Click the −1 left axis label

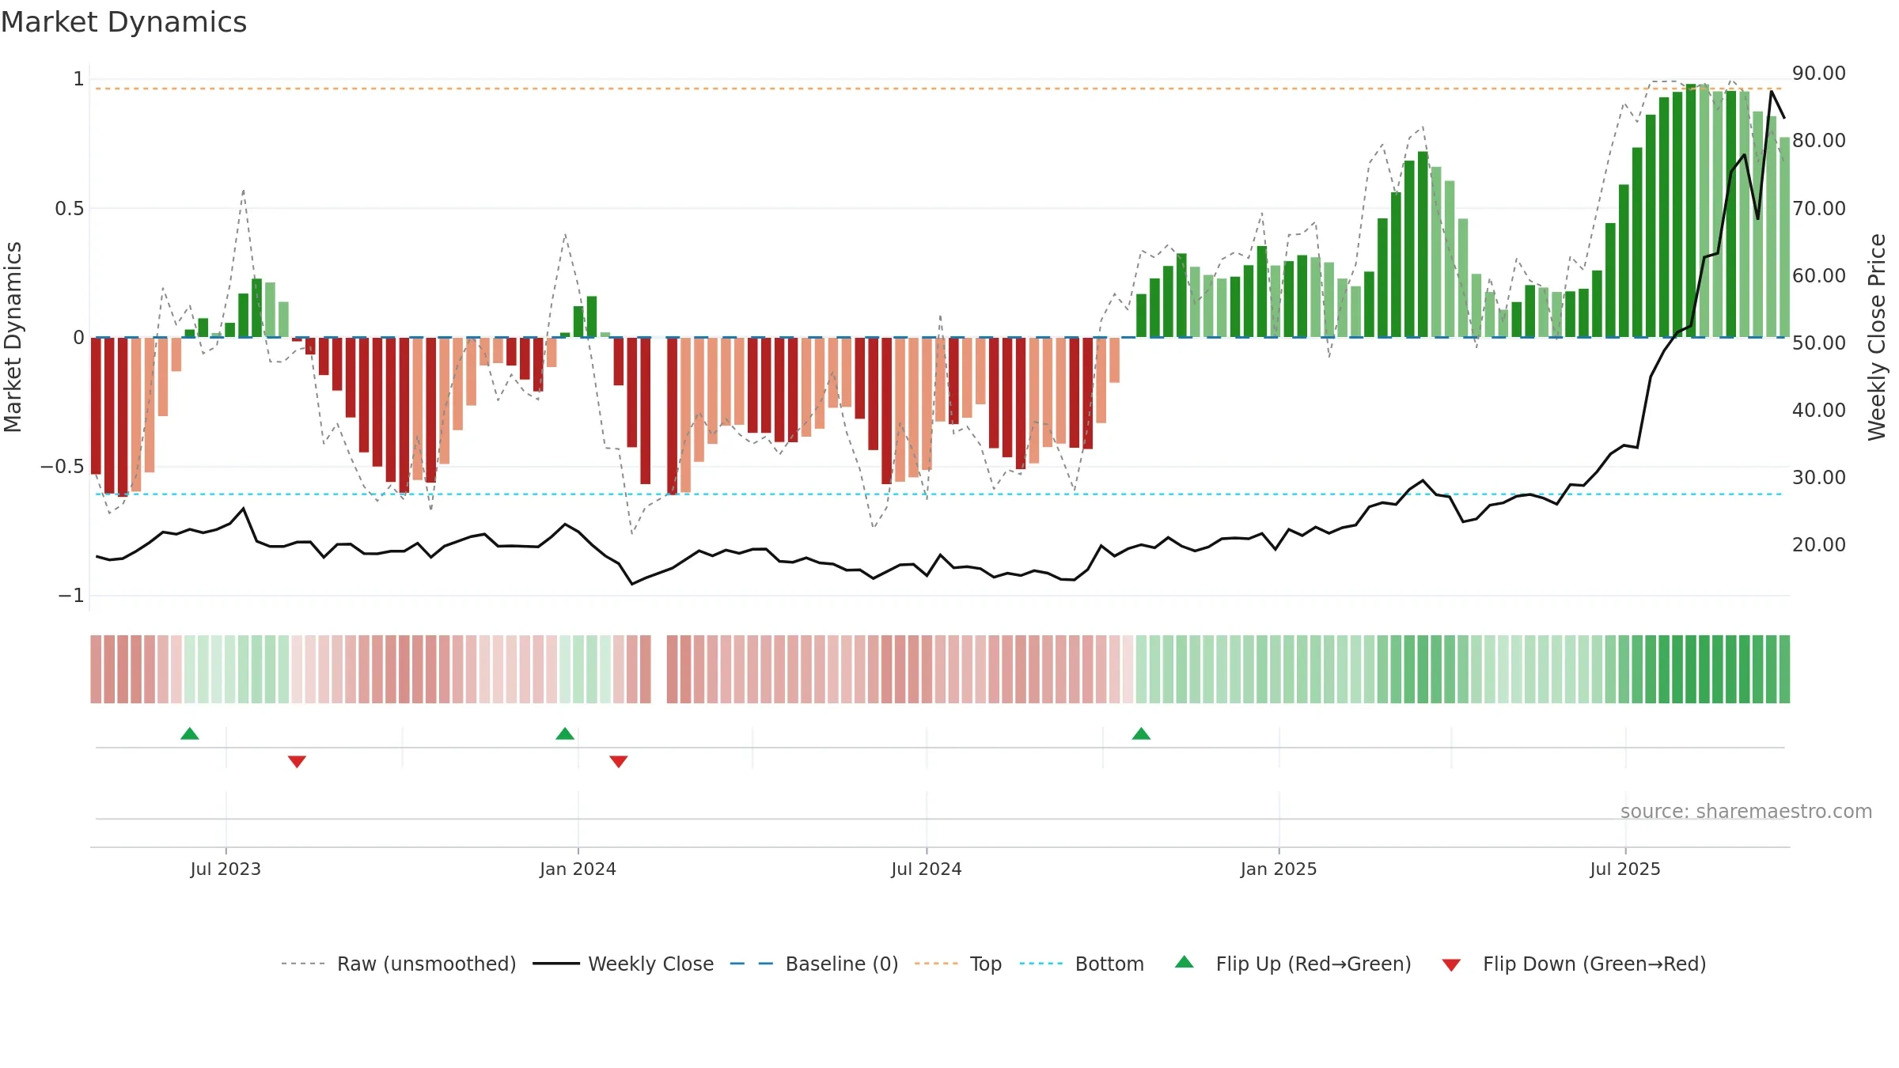pyautogui.click(x=70, y=596)
